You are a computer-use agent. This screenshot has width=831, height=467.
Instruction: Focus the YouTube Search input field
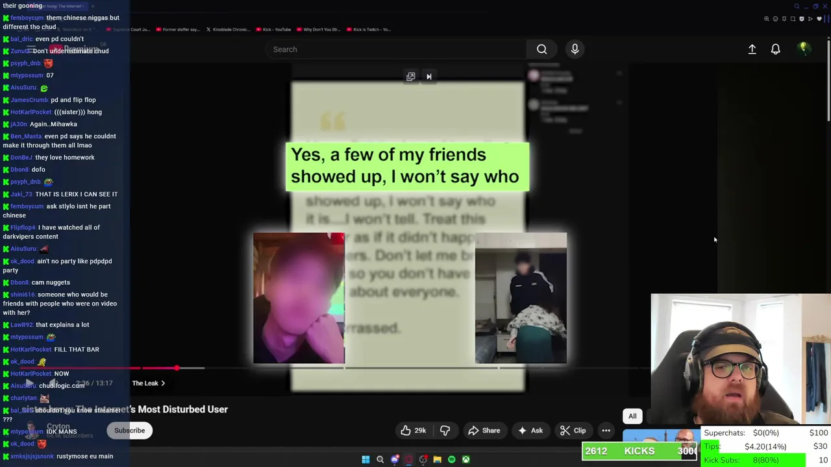tap(396, 49)
